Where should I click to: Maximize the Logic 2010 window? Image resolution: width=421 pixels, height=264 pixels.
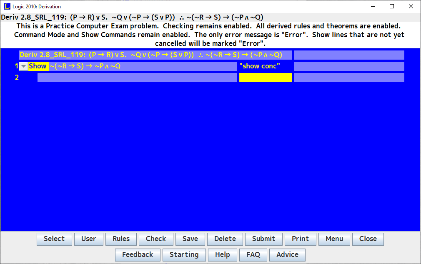click(392, 6)
